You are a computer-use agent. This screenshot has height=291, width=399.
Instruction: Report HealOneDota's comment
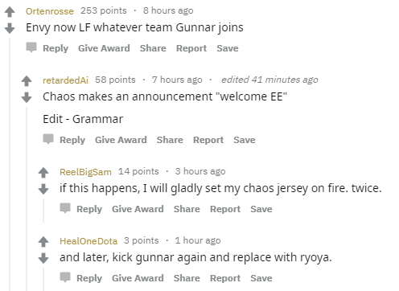tap(225, 278)
